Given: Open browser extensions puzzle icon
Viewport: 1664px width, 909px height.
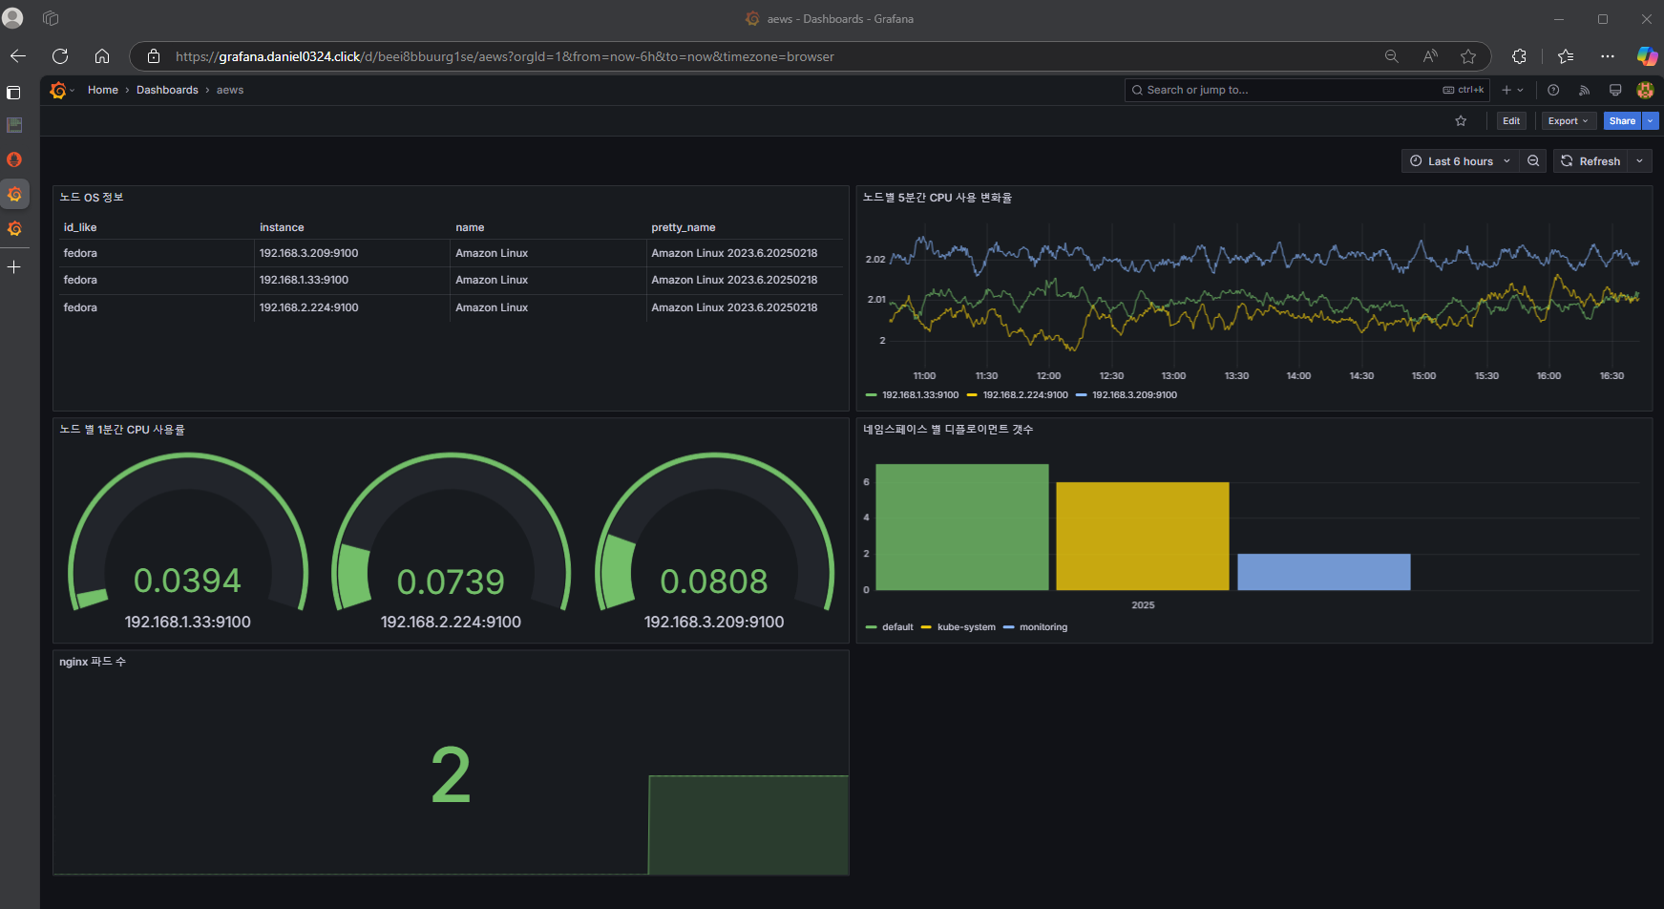Looking at the screenshot, I should click(1519, 56).
